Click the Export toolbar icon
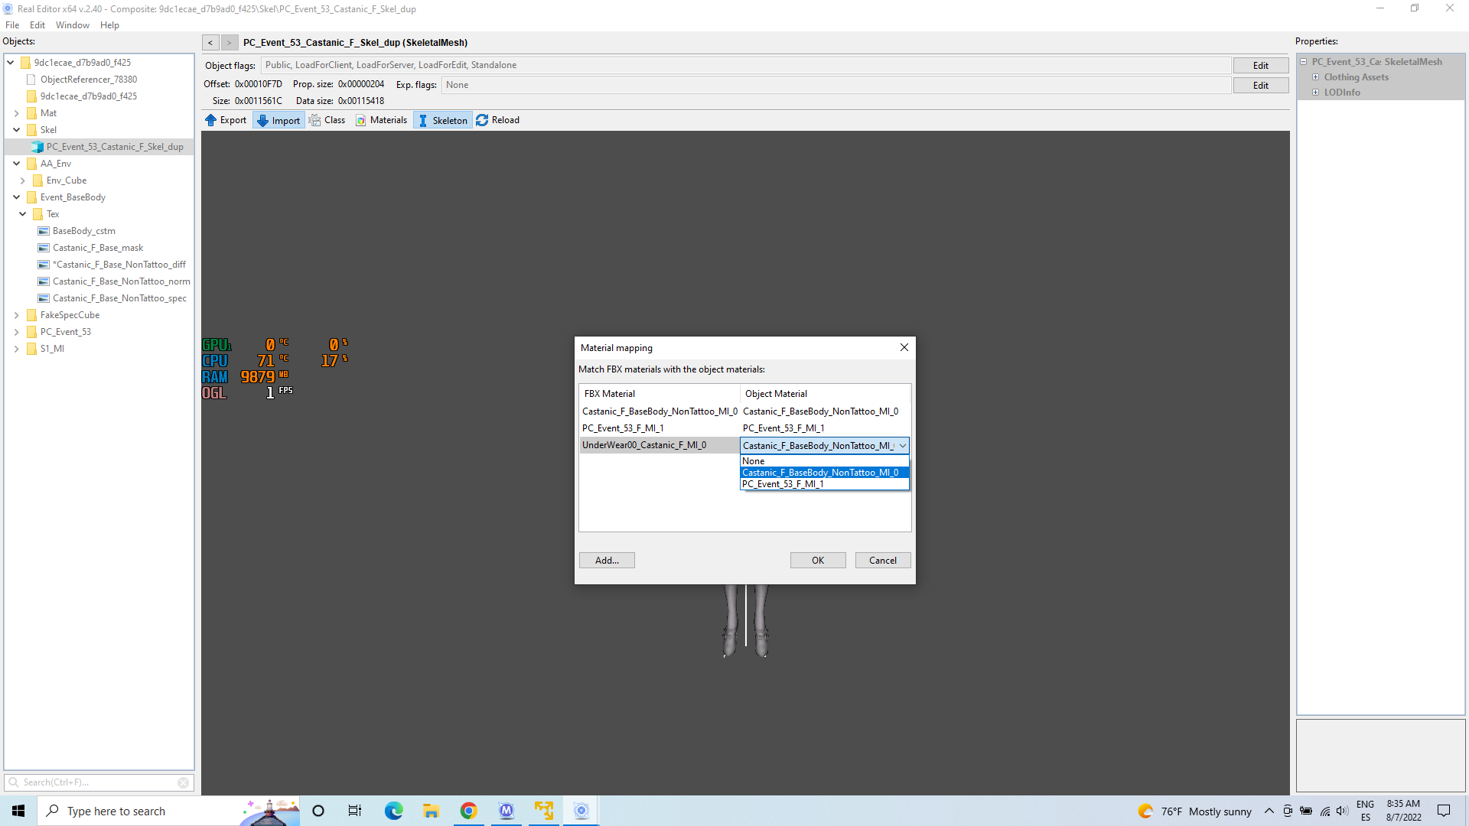The image size is (1469, 826). 211,120
